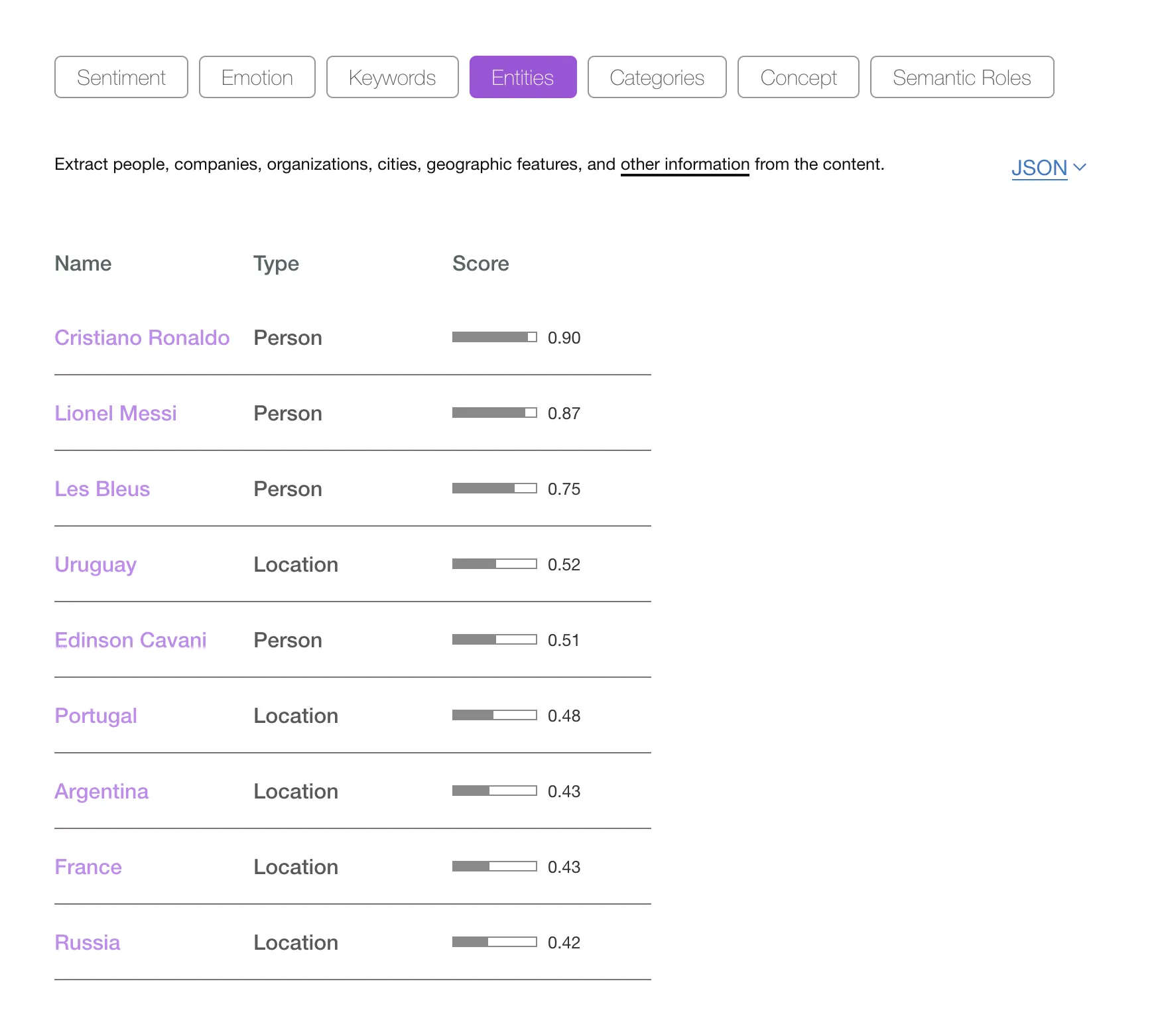Follow the 'other information' link
This screenshot has width=1158, height=1028.
685,164
